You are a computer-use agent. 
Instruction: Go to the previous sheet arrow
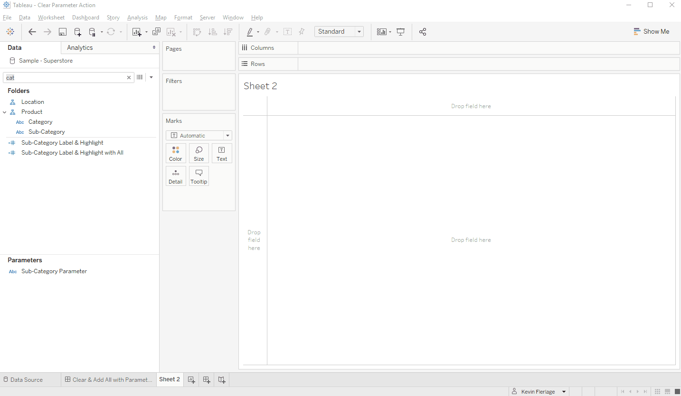point(630,391)
